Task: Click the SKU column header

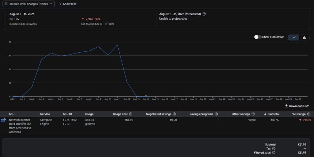Action: pyautogui.click(x=12, y=114)
